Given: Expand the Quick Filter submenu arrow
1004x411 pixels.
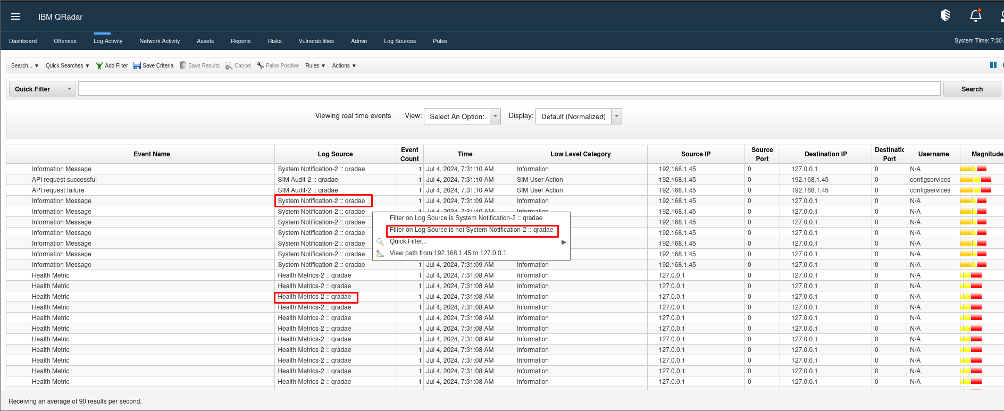Looking at the screenshot, I should tap(564, 242).
